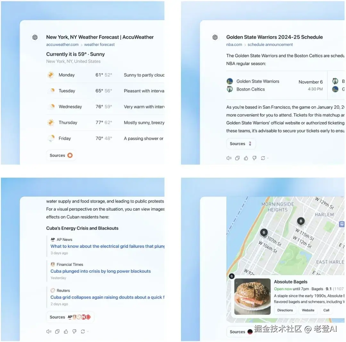The height and width of the screenshot is (342, 346).
Task: Click the Friday shower weather icon
Action: 51,138
